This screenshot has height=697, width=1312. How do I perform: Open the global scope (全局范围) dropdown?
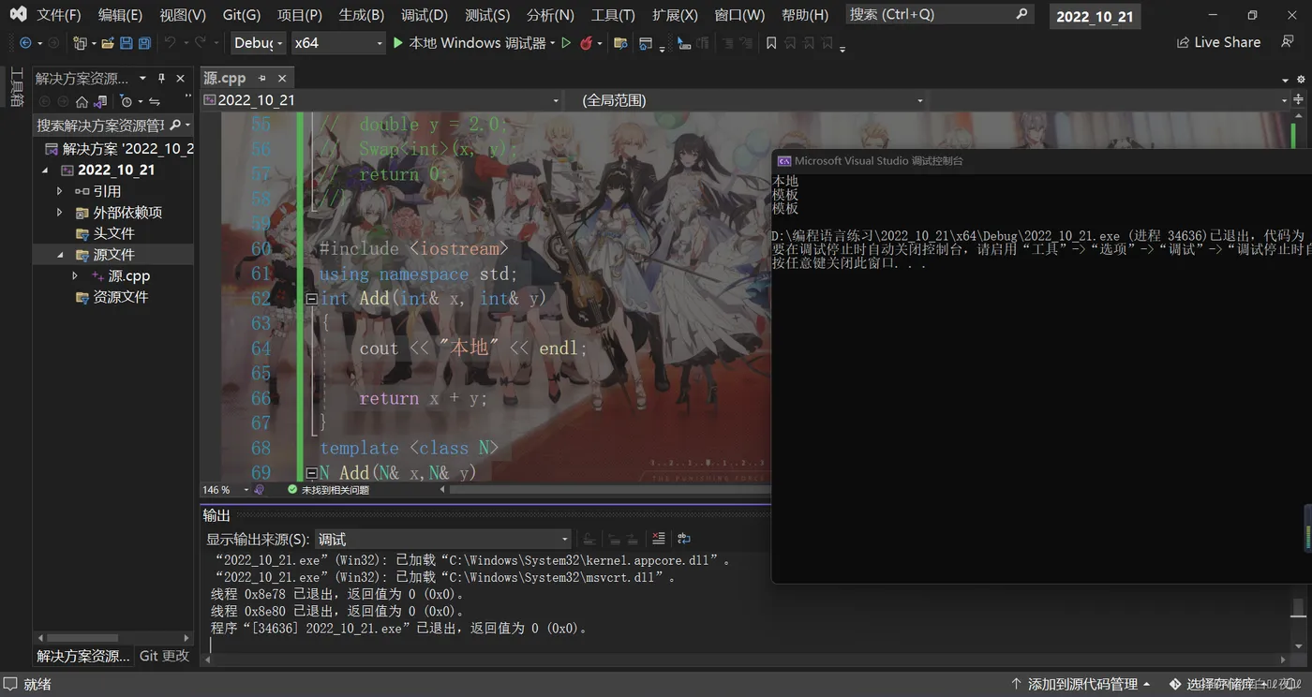click(x=752, y=100)
